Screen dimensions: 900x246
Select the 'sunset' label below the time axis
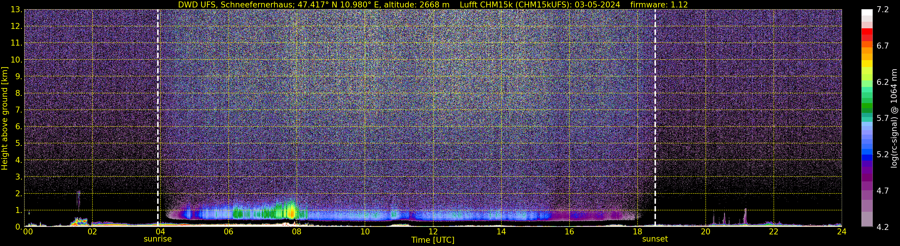click(655, 239)
